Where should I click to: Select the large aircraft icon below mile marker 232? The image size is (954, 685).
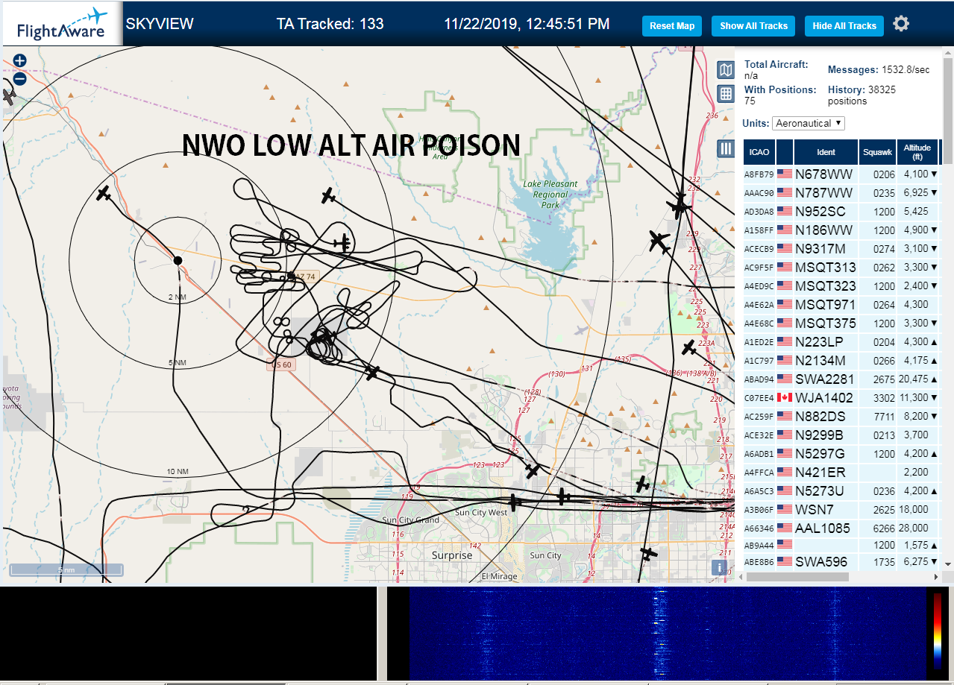point(679,206)
